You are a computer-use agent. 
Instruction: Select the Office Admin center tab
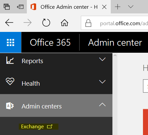(69, 7)
